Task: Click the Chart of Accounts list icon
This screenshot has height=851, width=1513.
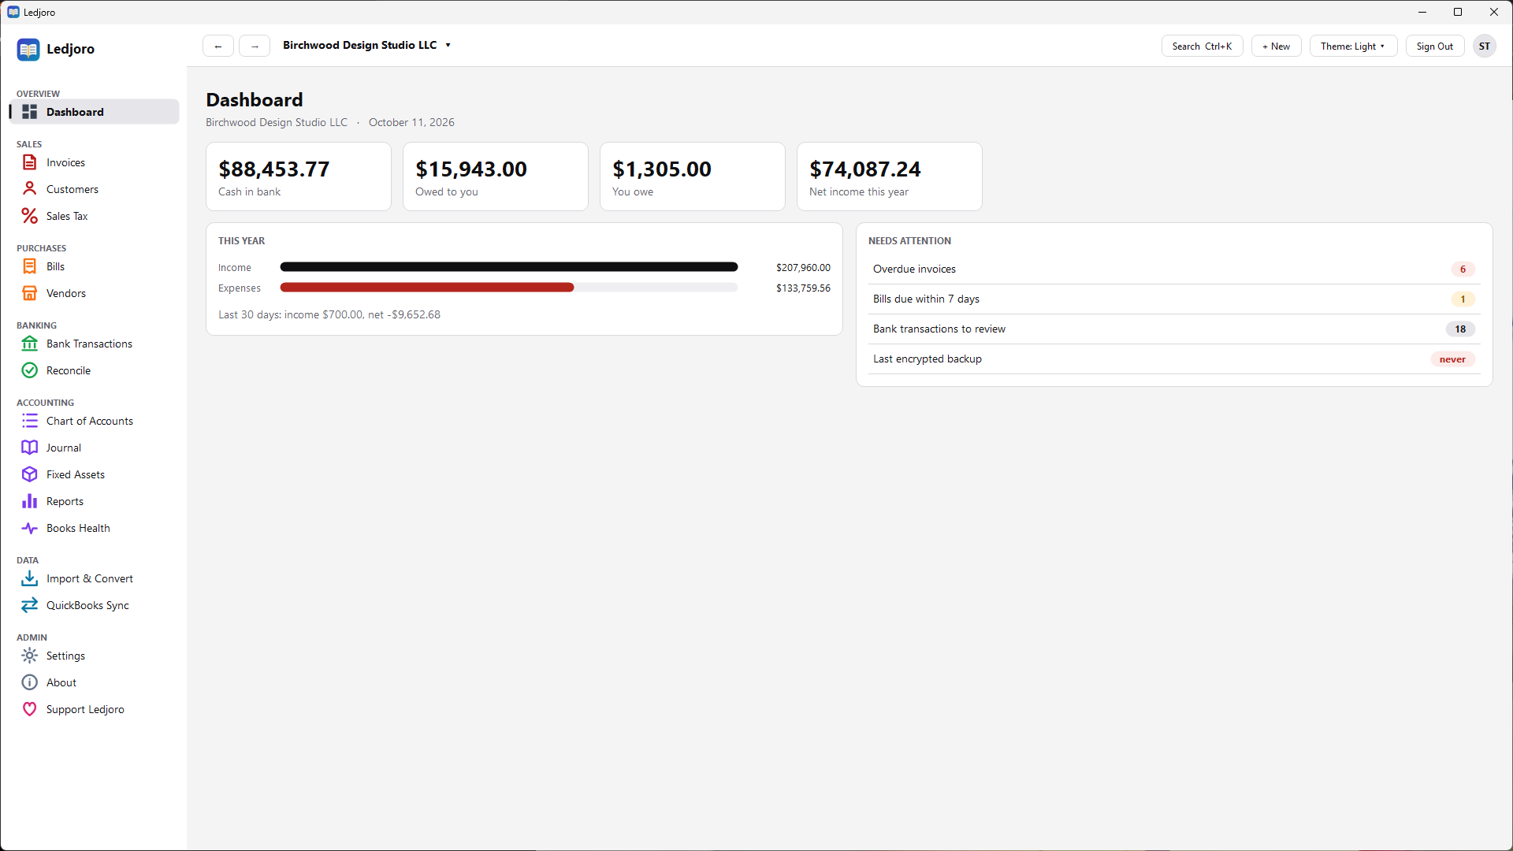Action: point(29,421)
